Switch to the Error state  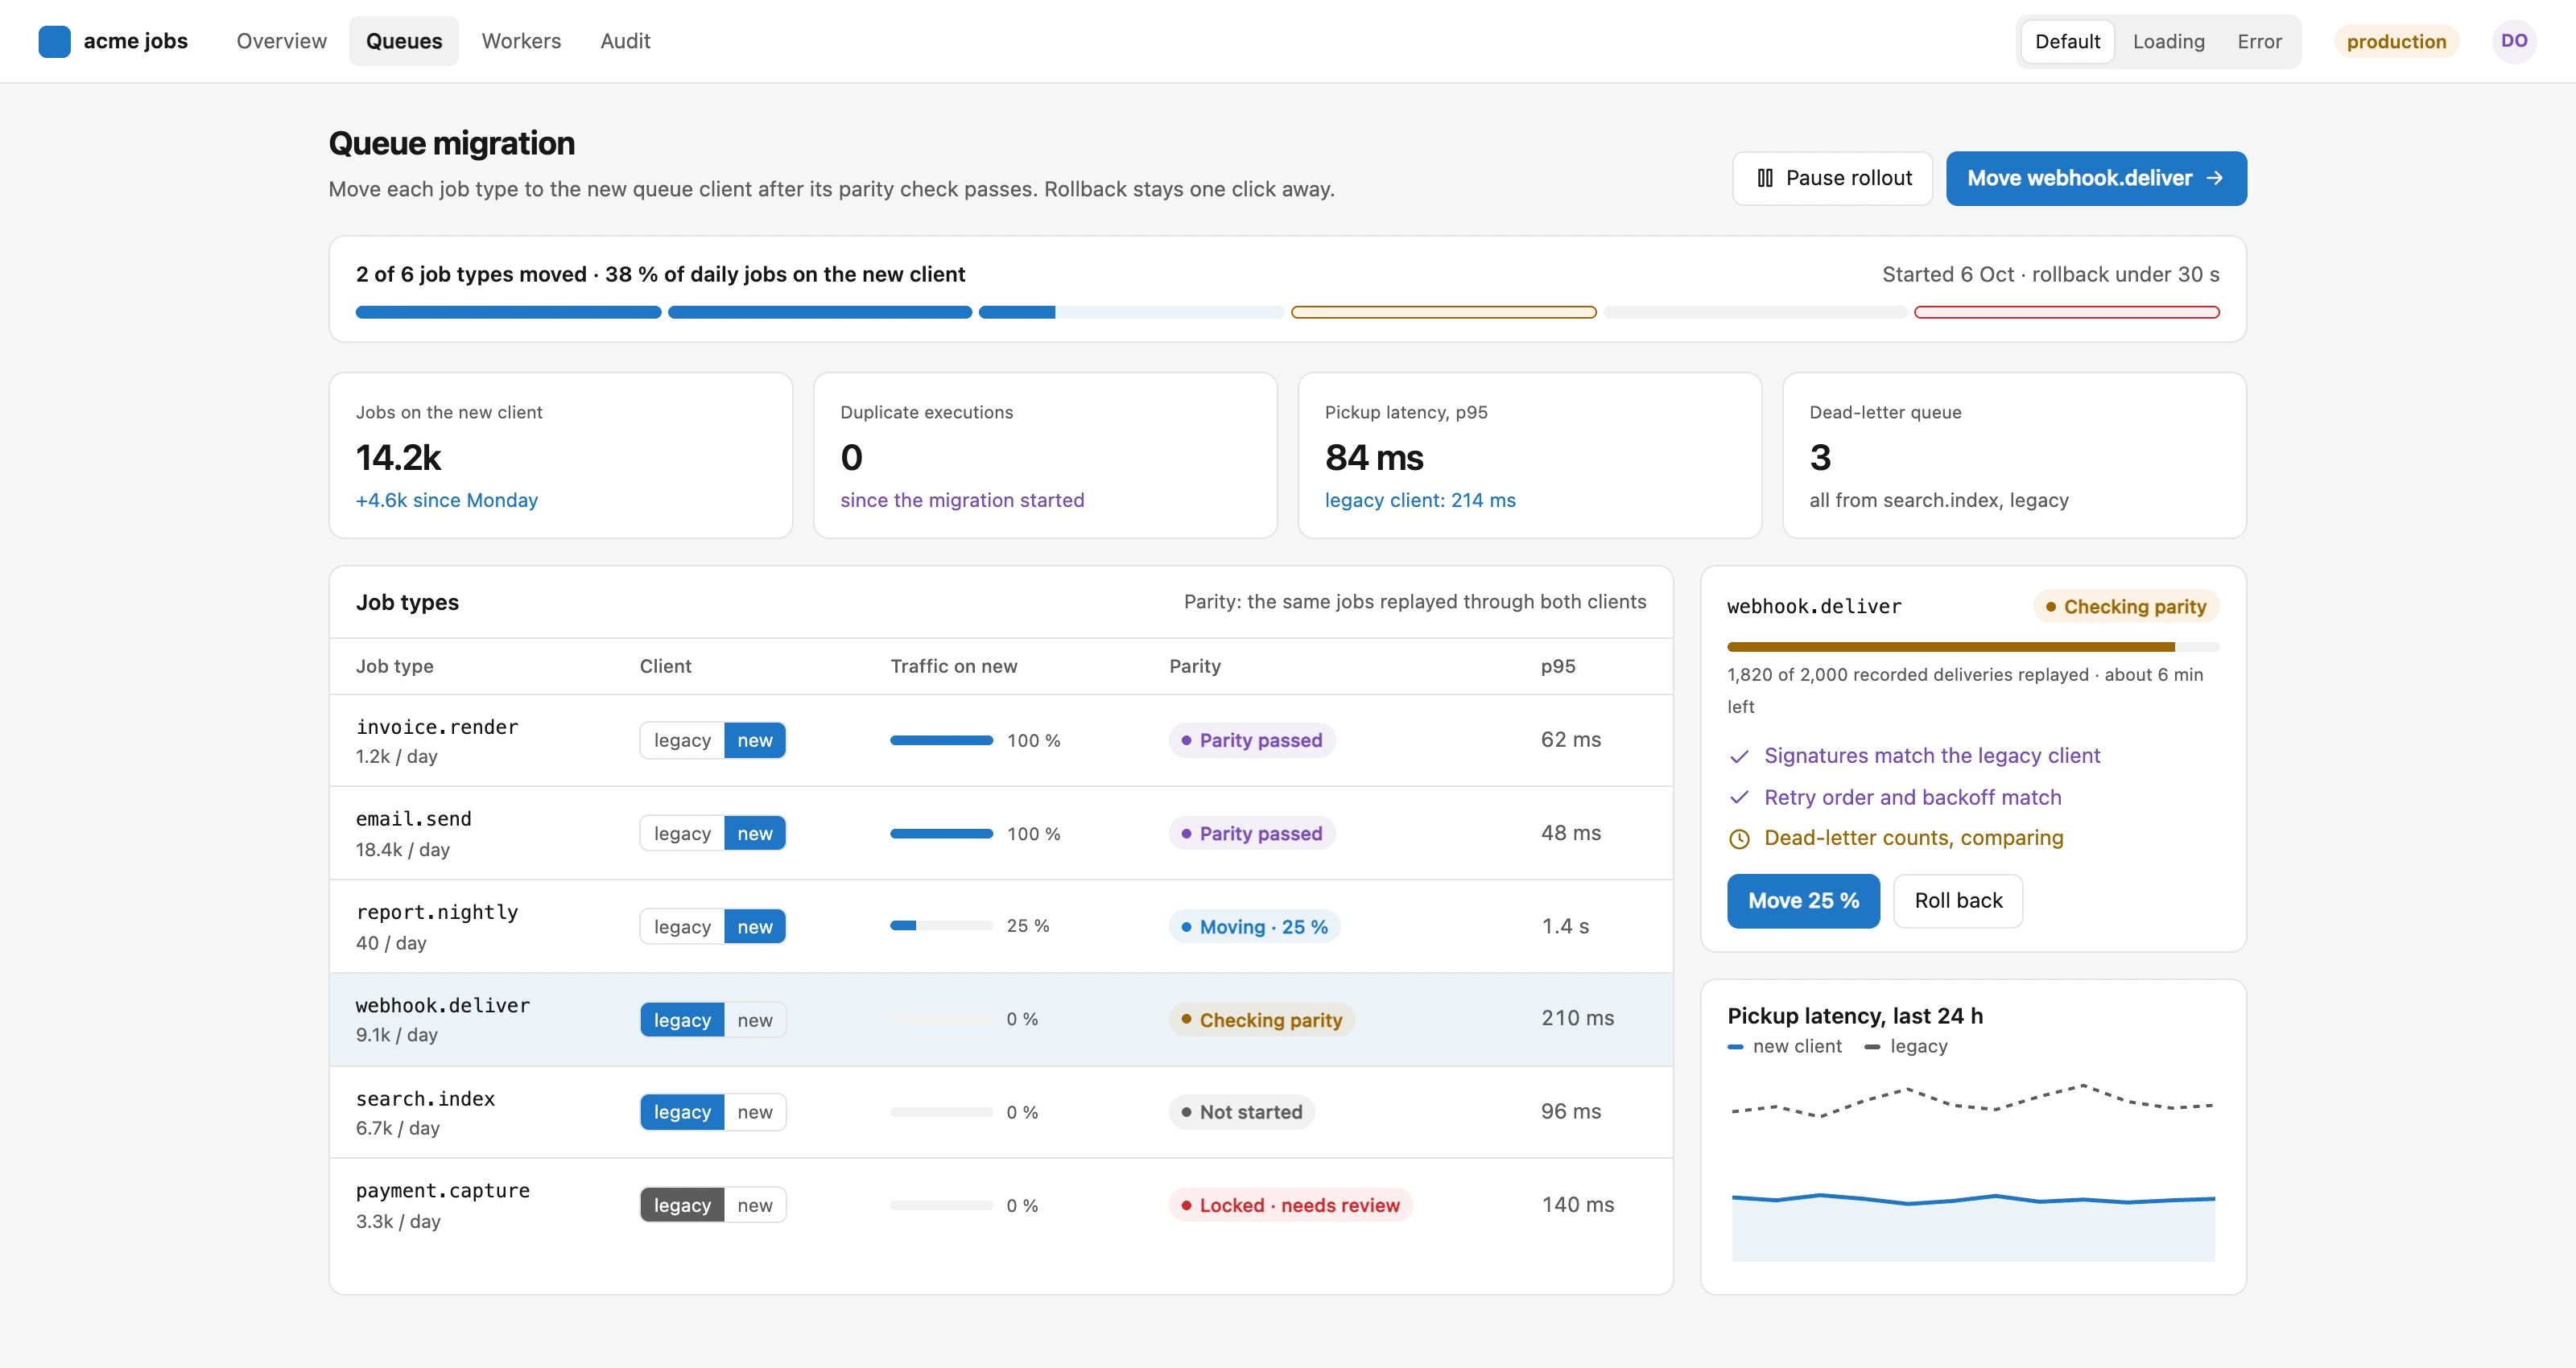click(2259, 41)
